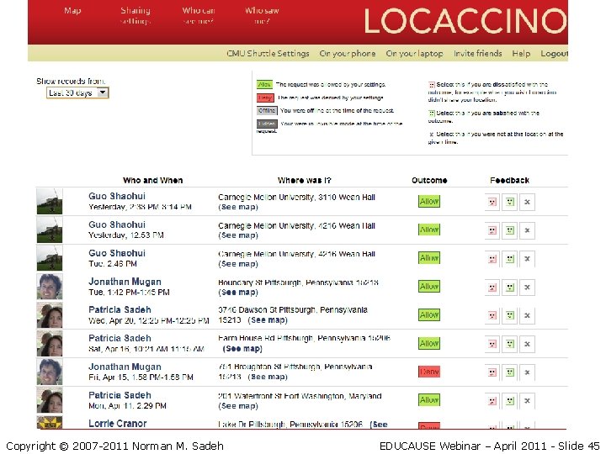Mark dissatisfied for Jonathan Mugan Boundary St row
The image size is (606, 454).
pyautogui.click(x=492, y=288)
